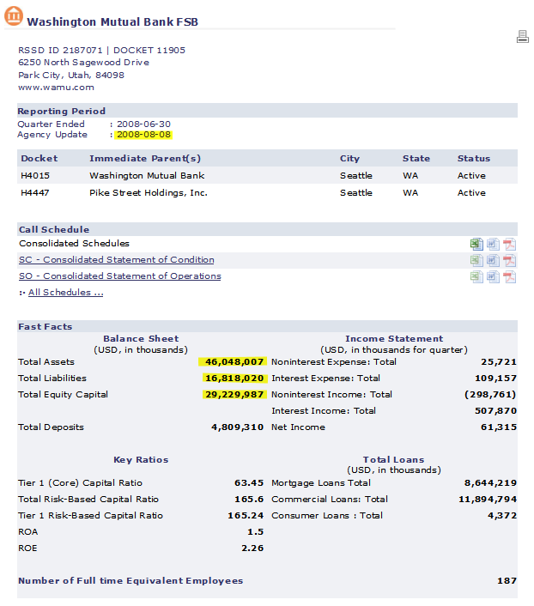
Task: Click ROA value 1.5
Action: pos(256,532)
